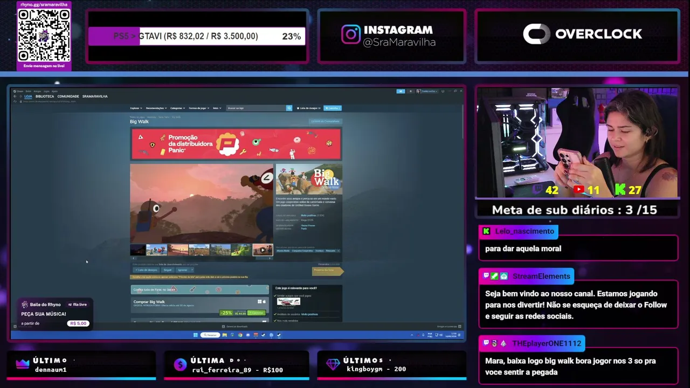
Task: Switch to the COMUNIDADE tab
Action: (x=68, y=96)
